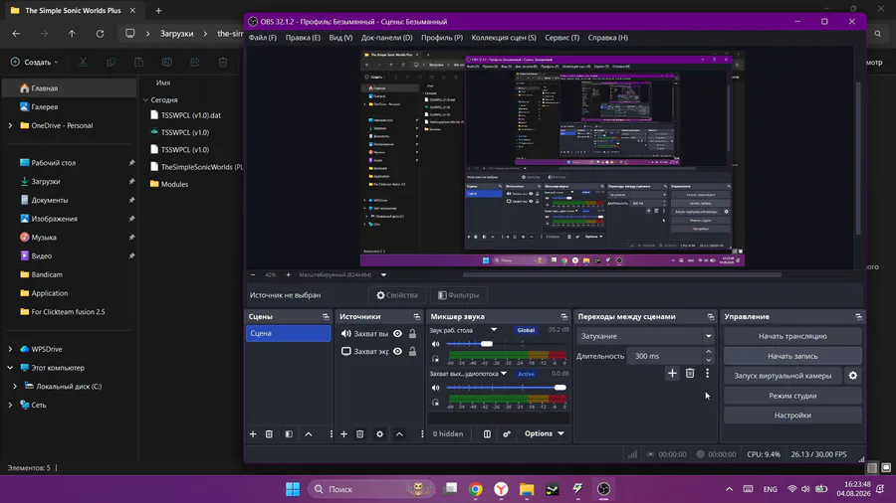The width and height of the screenshot is (896, 503).
Task: Open transition properties three-dot menu
Action: (x=708, y=374)
